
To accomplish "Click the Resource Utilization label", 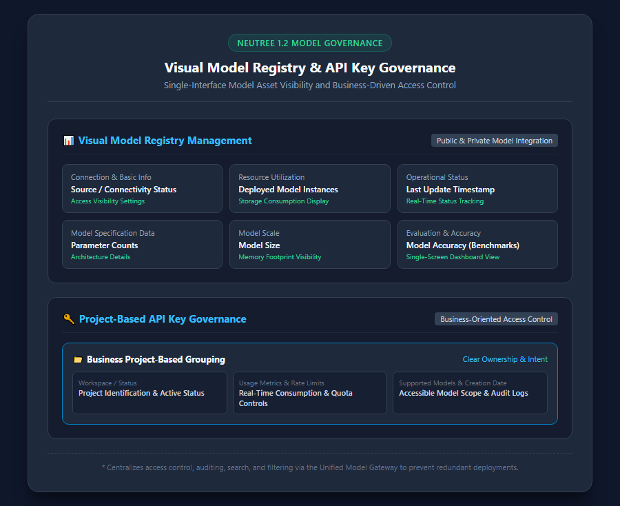I will click(271, 177).
